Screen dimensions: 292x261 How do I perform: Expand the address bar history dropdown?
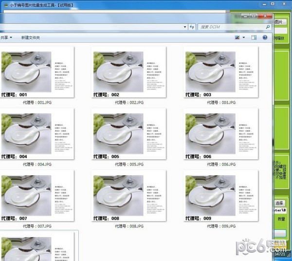click(x=185, y=27)
